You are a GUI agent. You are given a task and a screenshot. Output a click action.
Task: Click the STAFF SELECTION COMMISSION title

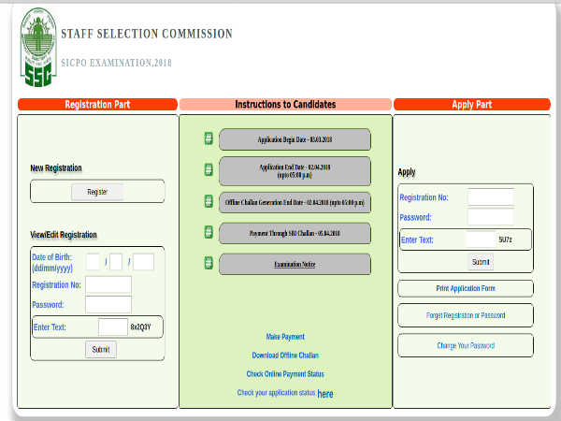[147, 34]
